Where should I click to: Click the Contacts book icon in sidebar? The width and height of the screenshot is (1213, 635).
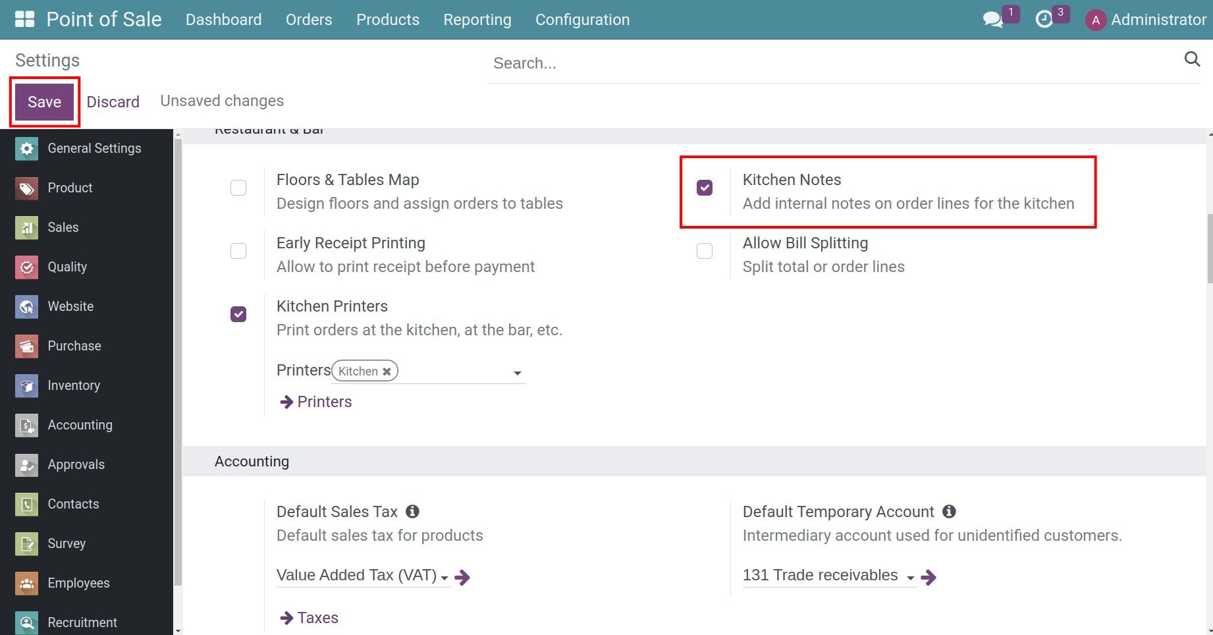[x=26, y=504]
